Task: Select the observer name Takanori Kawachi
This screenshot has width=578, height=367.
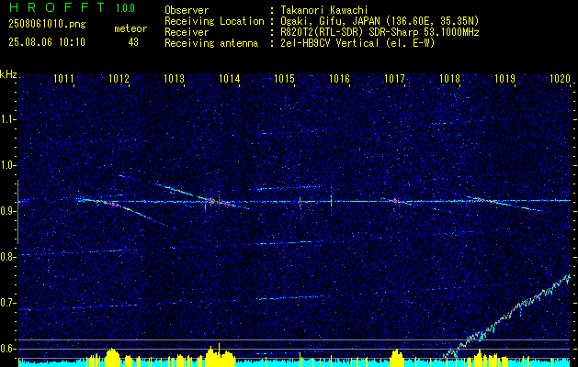Action: tap(323, 10)
